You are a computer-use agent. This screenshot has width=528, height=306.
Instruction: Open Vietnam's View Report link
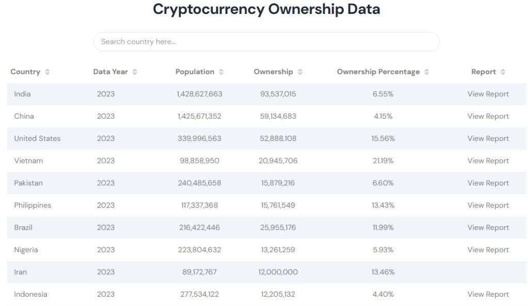point(488,161)
